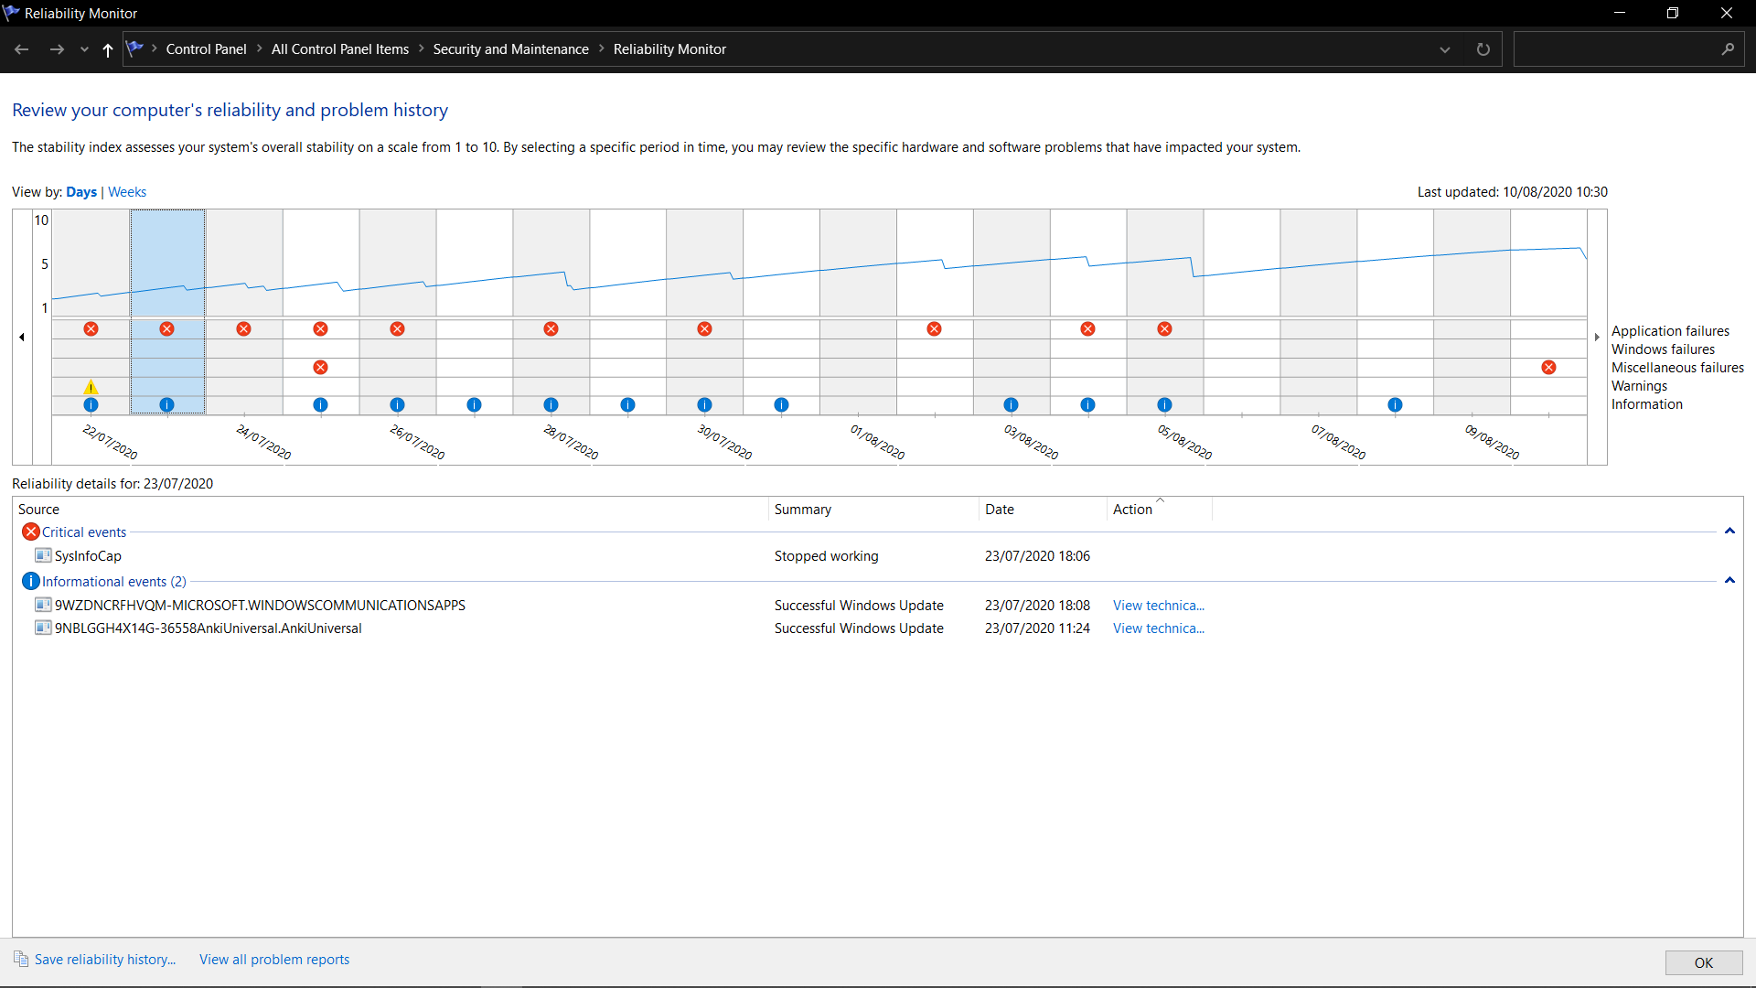Click the Back navigation arrow
1756x988 pixels.
coord(22,49)
